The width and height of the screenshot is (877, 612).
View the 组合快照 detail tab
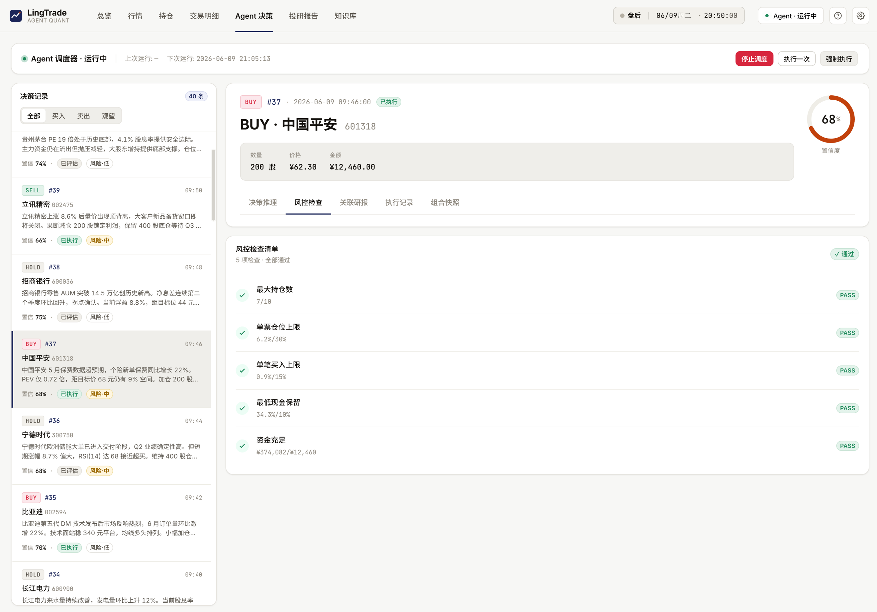click(445, 202)
